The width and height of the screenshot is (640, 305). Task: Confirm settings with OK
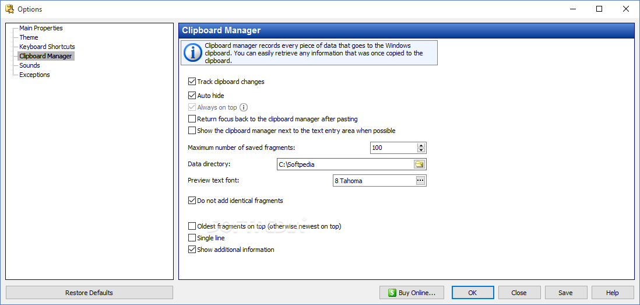[473, 293]
